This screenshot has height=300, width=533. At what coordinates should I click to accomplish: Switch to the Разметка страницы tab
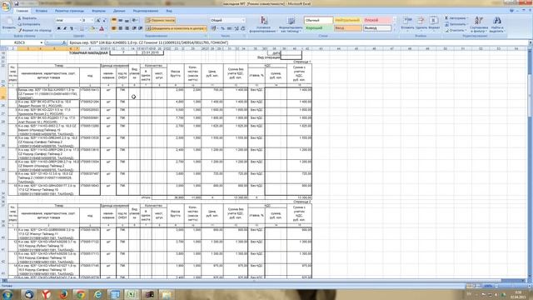(69, 11)
